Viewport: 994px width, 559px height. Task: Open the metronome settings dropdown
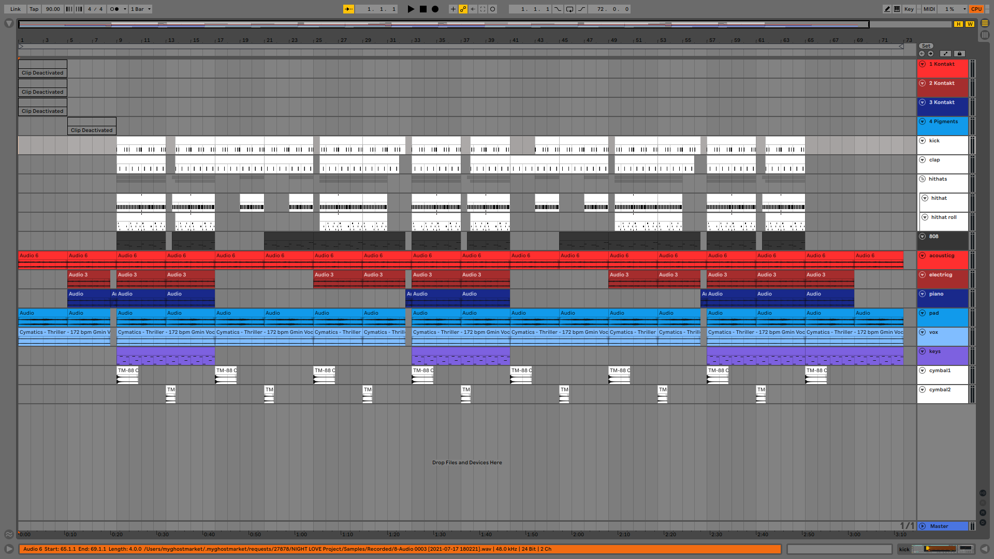(124, 9)
